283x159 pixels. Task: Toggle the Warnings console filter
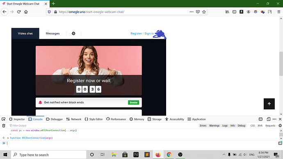[x=214, y=126]
